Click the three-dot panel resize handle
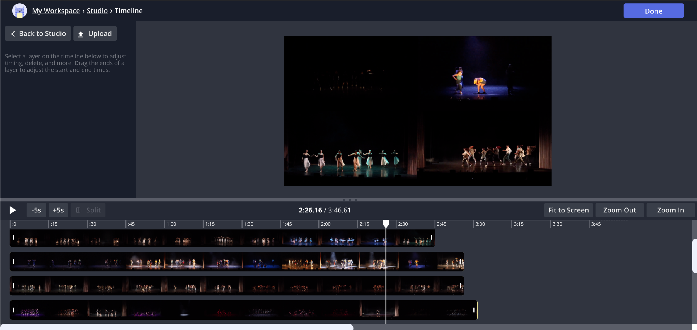 350,200
